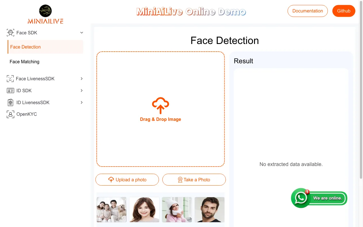
Task: Collapse the Face SDK chevron
Action: click(82, 33)
